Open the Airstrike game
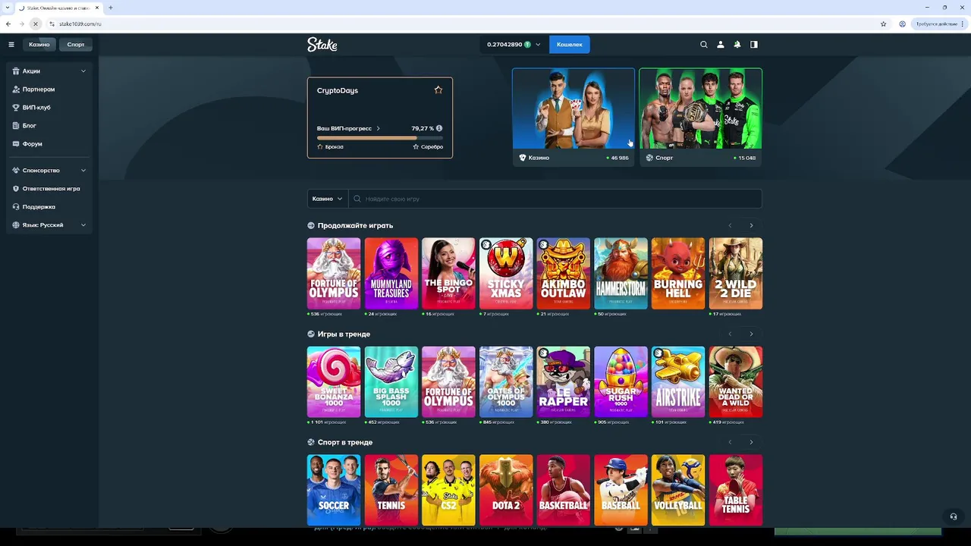The image size is (971, 546). 678,382
